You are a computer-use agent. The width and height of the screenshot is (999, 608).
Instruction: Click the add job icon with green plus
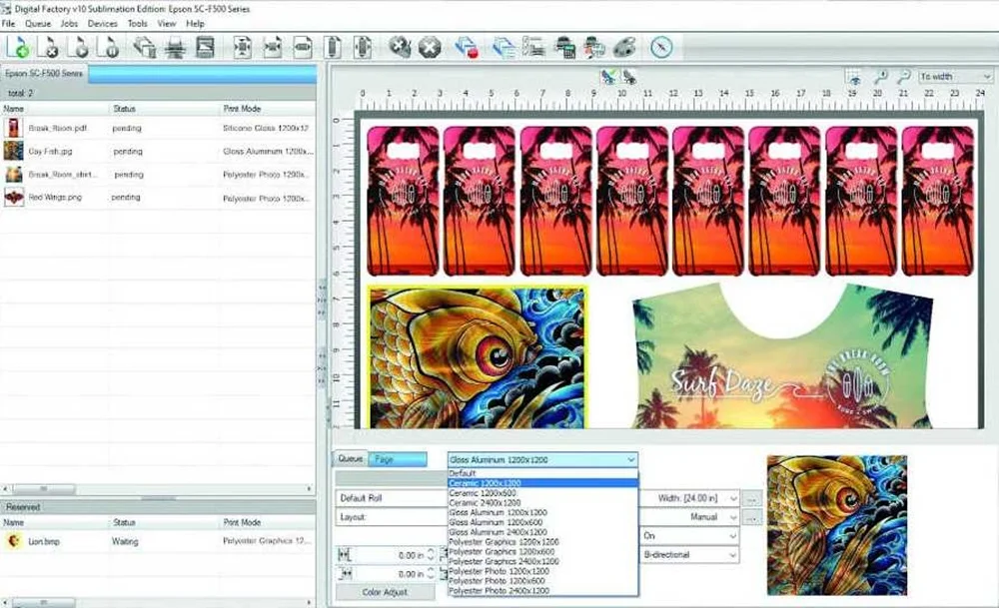point(18,46)
